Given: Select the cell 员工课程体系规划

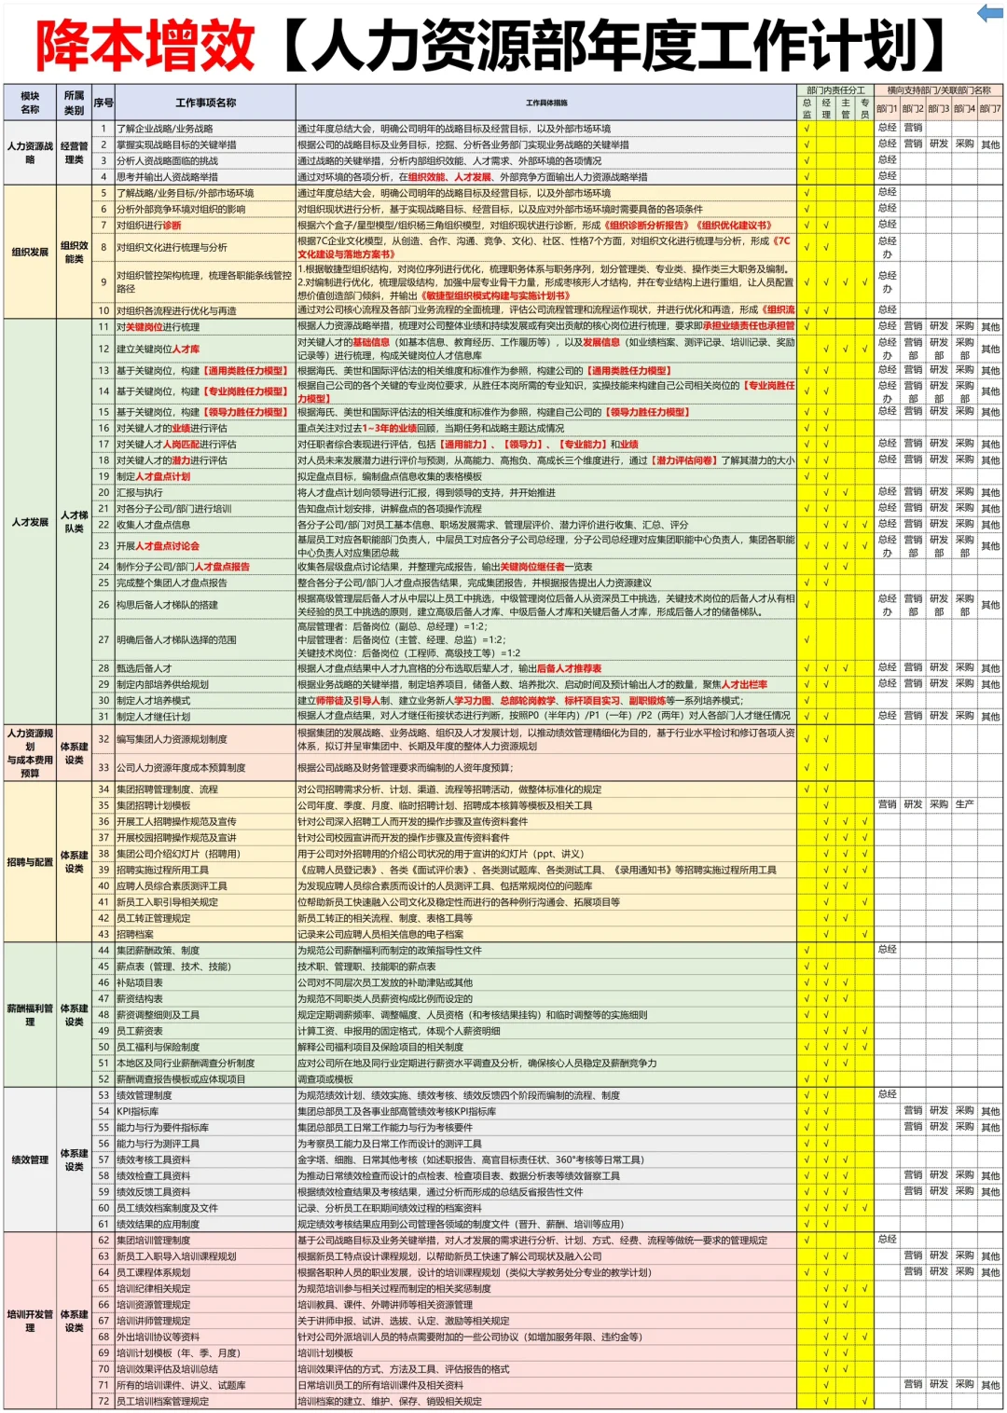Looking at the screenshot, I should [x=205, y=1272].
